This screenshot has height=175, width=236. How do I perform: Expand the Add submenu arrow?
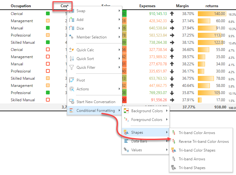tap(119, 19)
